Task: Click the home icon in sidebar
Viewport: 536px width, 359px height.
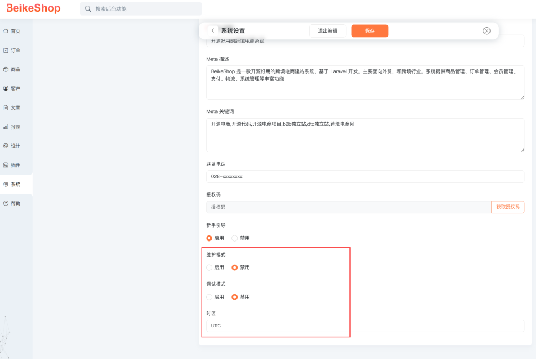Action: (x=6, y=31)
